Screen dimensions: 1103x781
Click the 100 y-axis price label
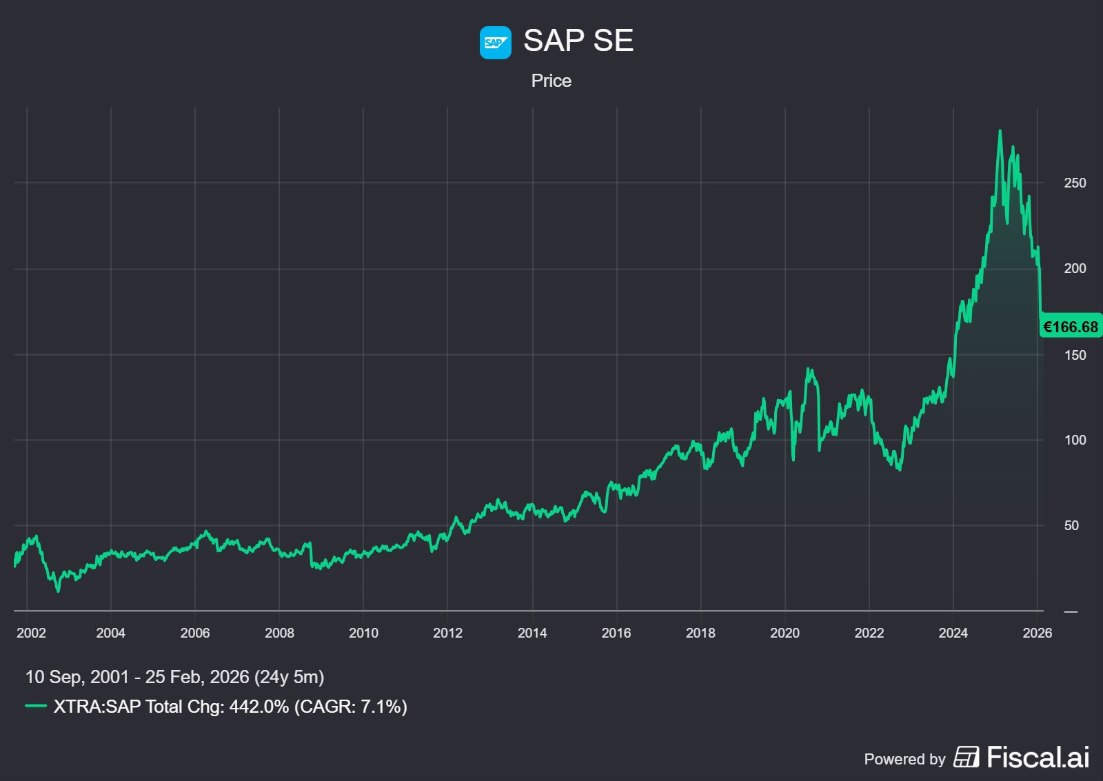pyautogui.click(x=1074, y=440)
